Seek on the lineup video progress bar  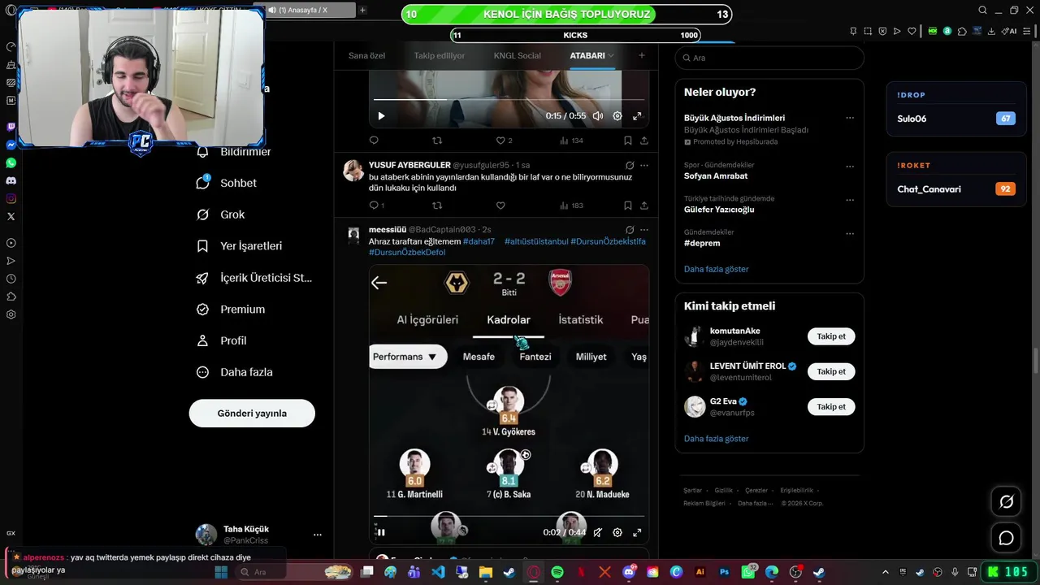click(509, 516)
